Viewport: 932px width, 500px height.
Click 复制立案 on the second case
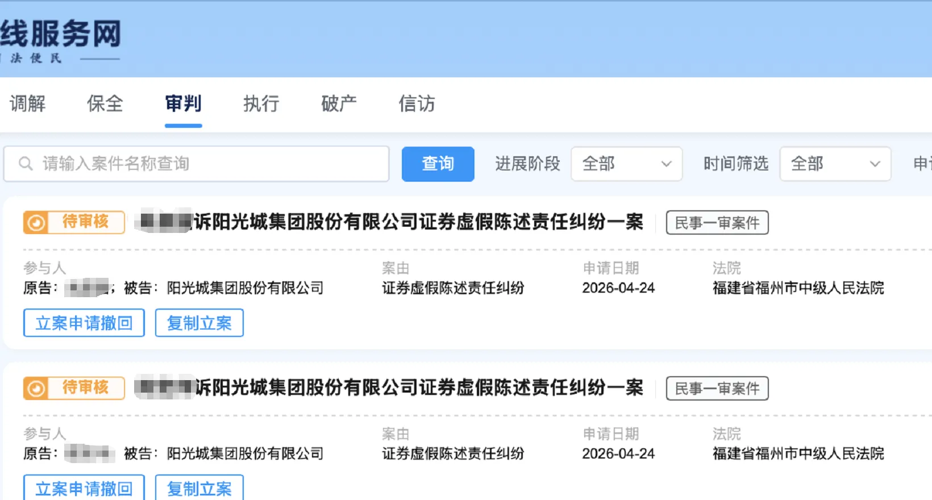(x=199, y=488)
